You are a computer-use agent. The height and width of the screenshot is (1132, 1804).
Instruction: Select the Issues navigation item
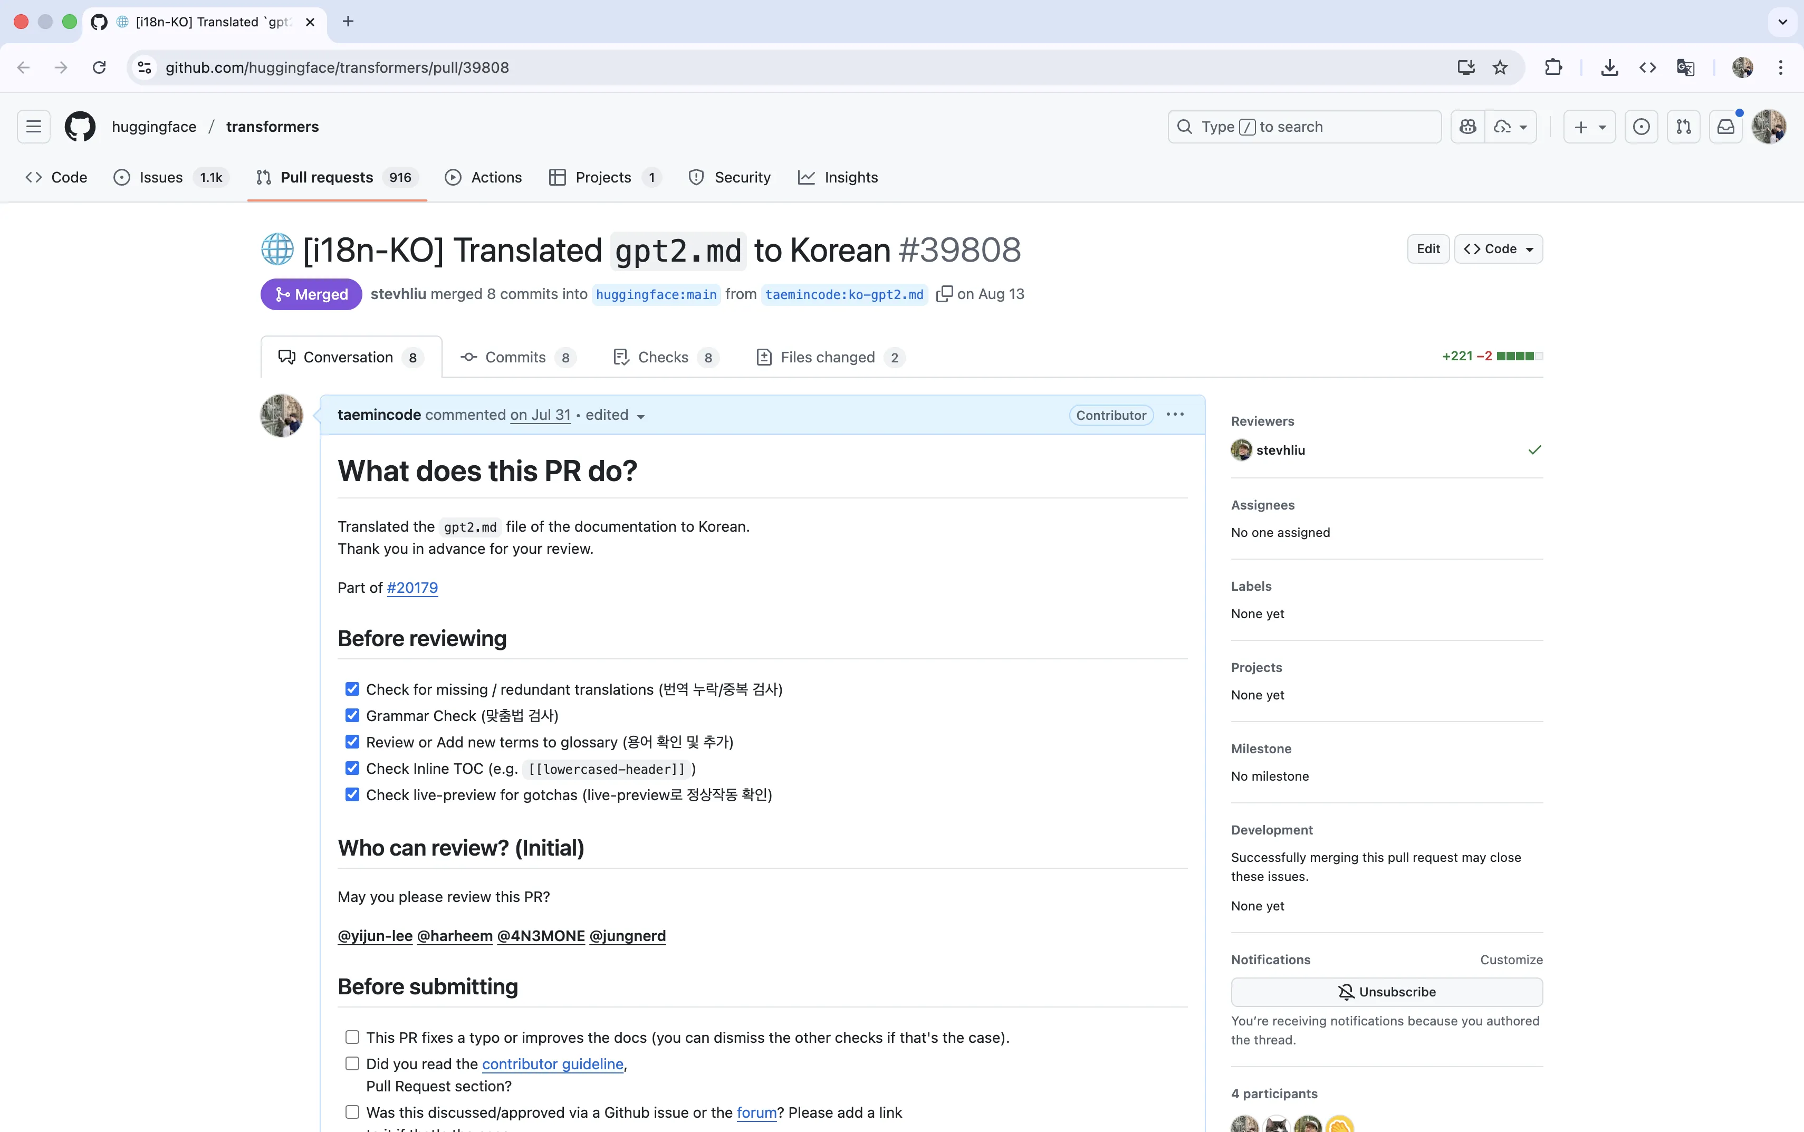(160, 177)
